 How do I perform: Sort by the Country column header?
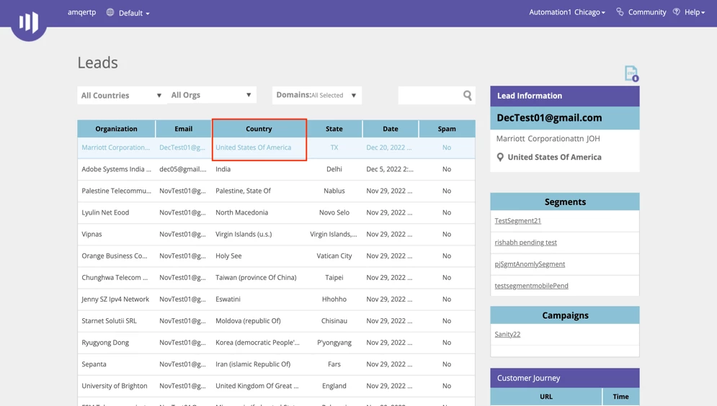click(259, 129)
